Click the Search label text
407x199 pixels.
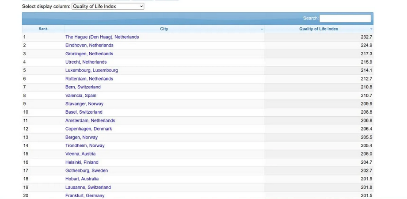[311, 18]
